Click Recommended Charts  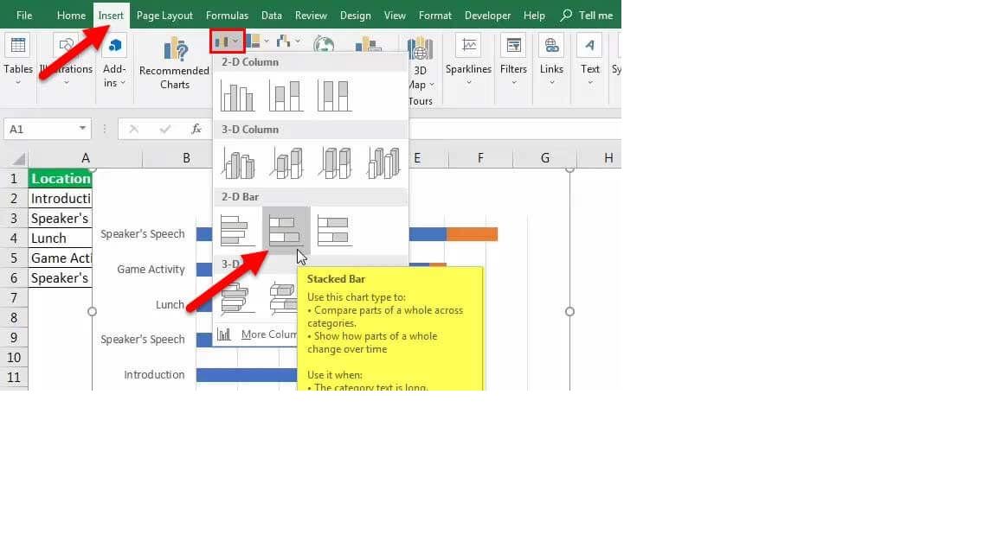pos(175,63)
